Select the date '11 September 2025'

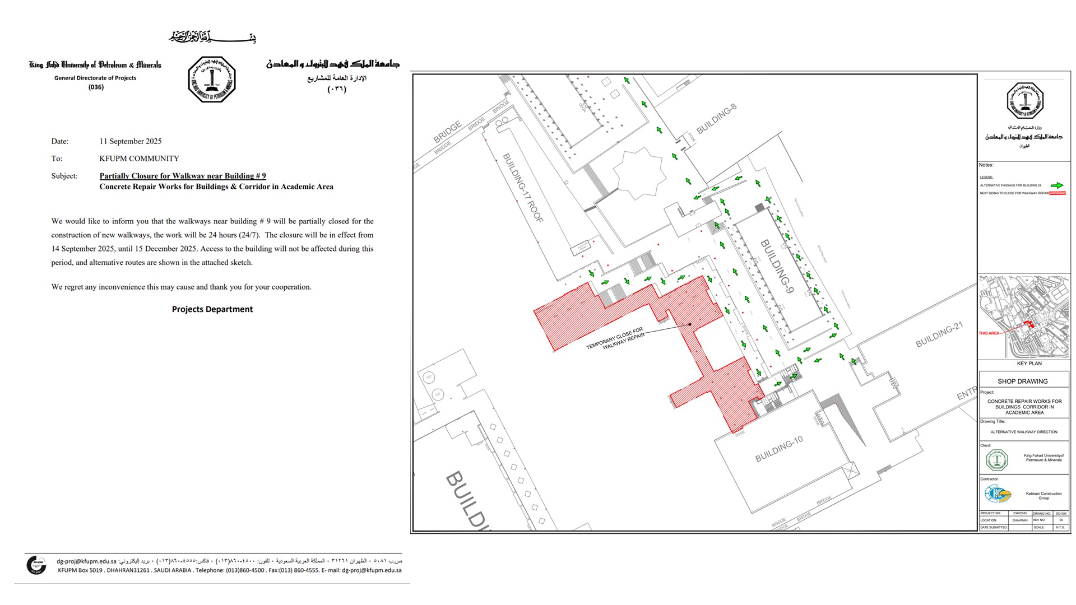tap(131, 141)
